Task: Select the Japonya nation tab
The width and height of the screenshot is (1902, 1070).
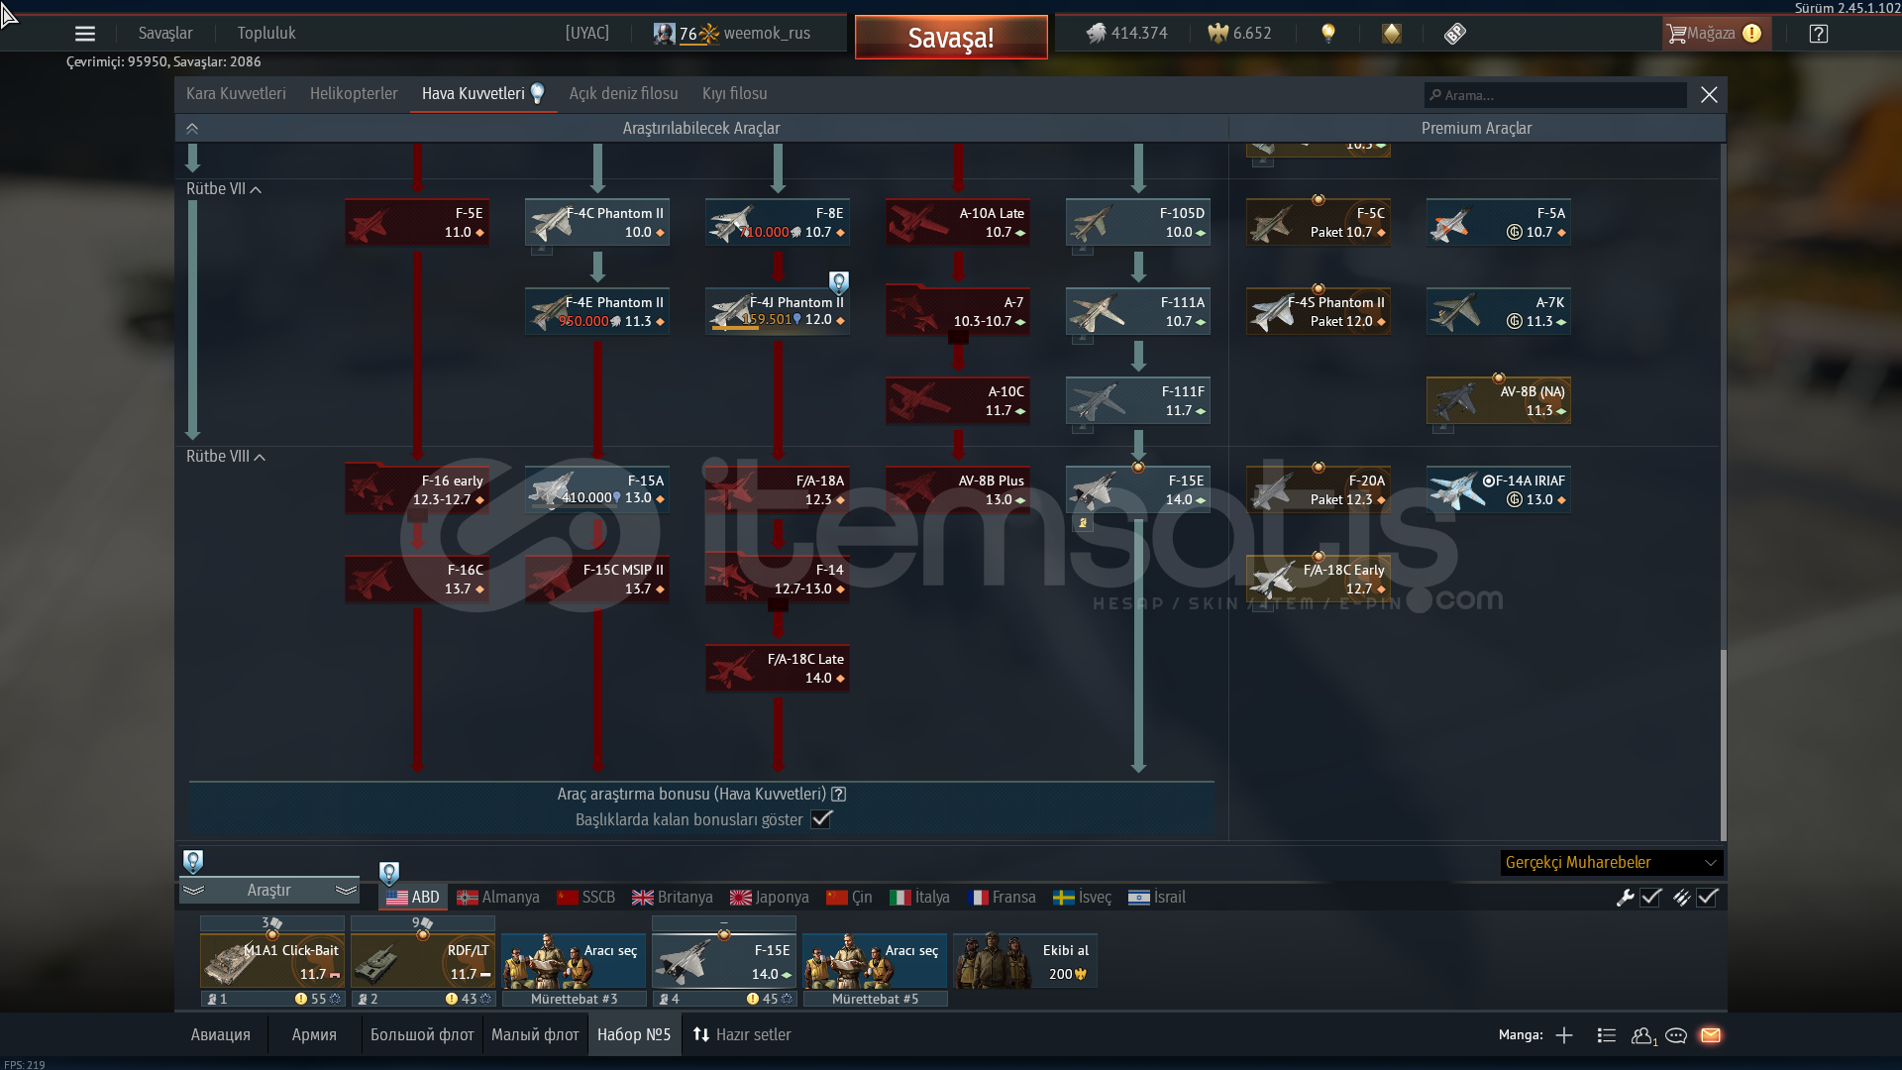Action: click(770, 898)
